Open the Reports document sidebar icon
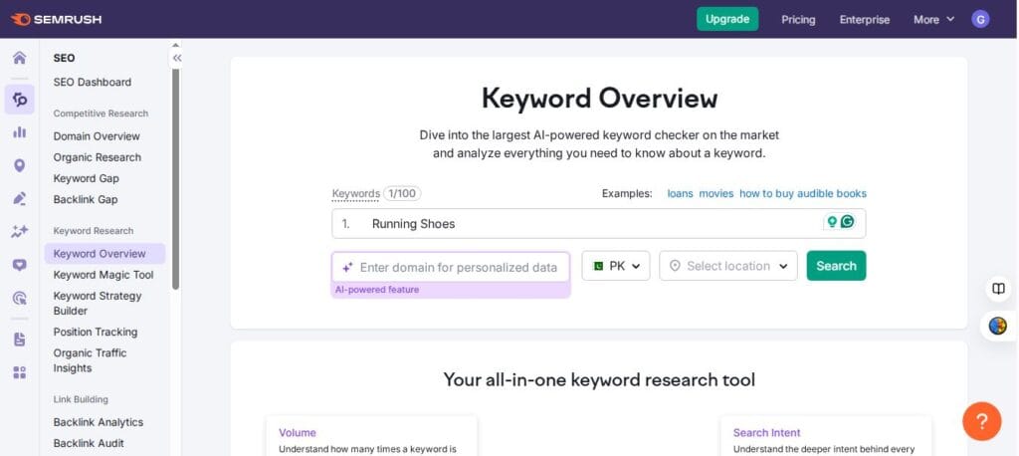Viewport: 1019px width, 456px height. 20,339
